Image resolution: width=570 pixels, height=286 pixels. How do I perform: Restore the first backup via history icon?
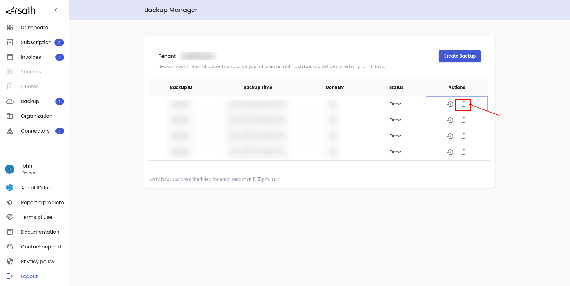450,105
